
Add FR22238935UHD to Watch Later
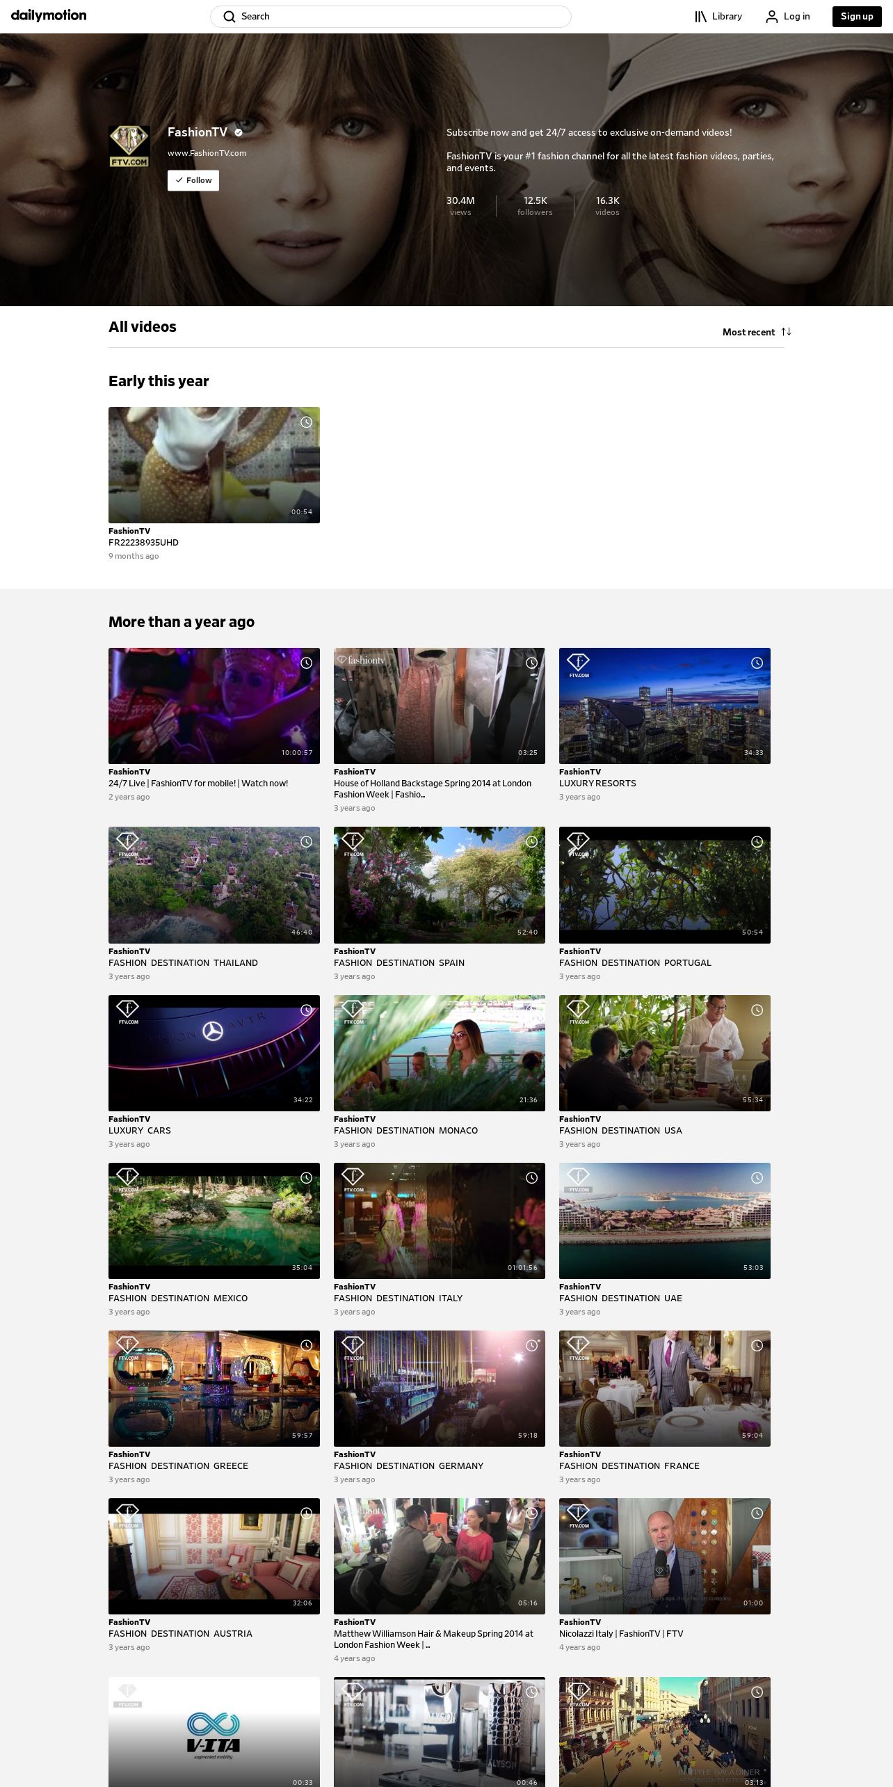coord(306,422)
